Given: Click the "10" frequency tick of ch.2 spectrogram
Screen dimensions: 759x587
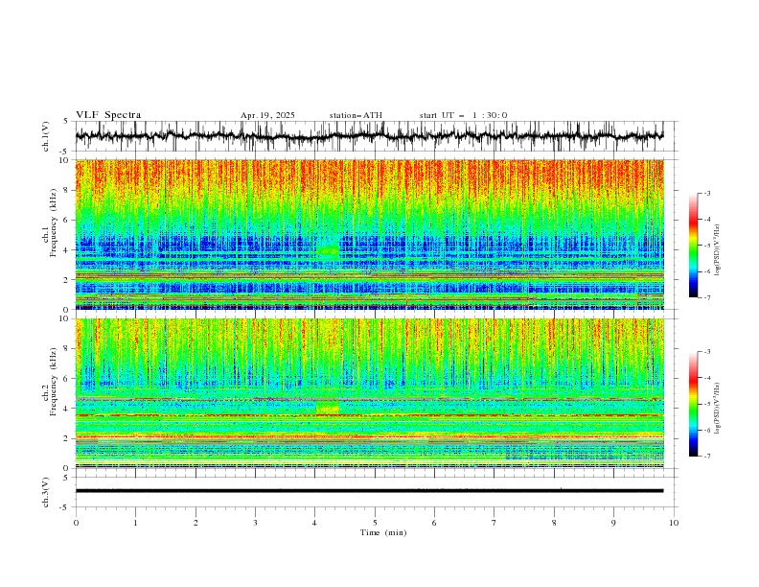Looking at the screenshot, I should point(64,318).
